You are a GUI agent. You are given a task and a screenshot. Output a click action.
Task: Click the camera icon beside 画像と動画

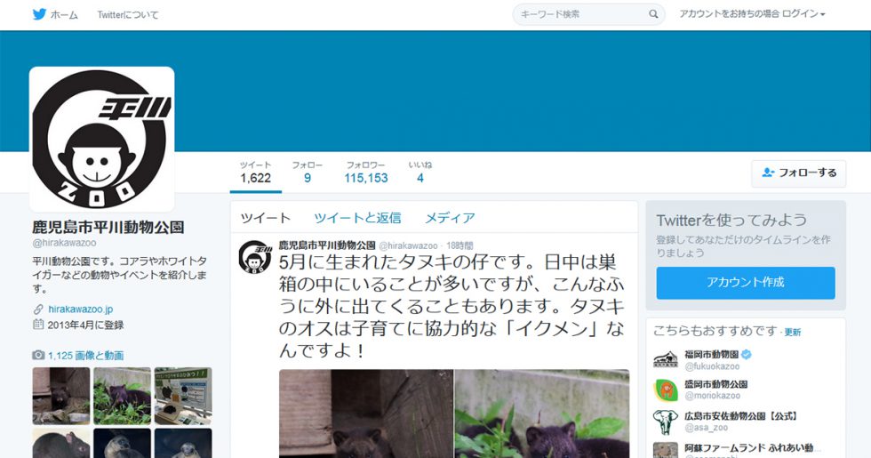[37, 355]
